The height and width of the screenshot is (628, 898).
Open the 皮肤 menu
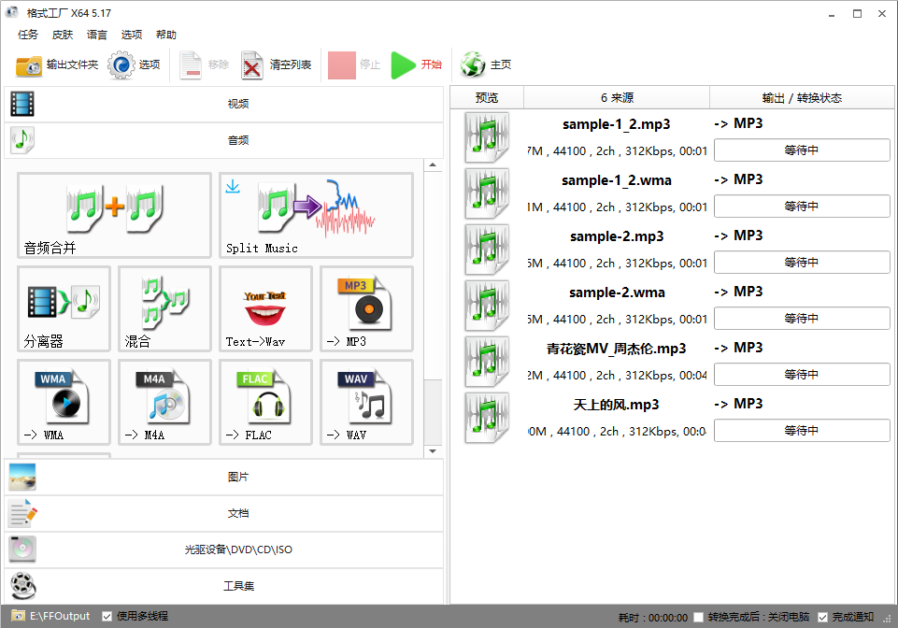pyautogui.click(x=63, y=35)
